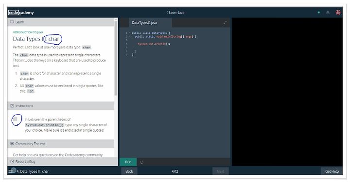Screen dimensions: 350x182
Task: Click the Learn section book icon
Action: (x=12, y=22)
